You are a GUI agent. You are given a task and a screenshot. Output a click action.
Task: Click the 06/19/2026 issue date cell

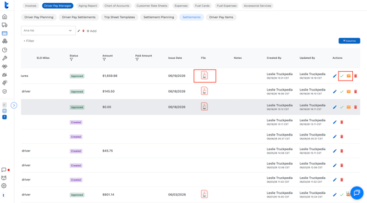(176, 76)
